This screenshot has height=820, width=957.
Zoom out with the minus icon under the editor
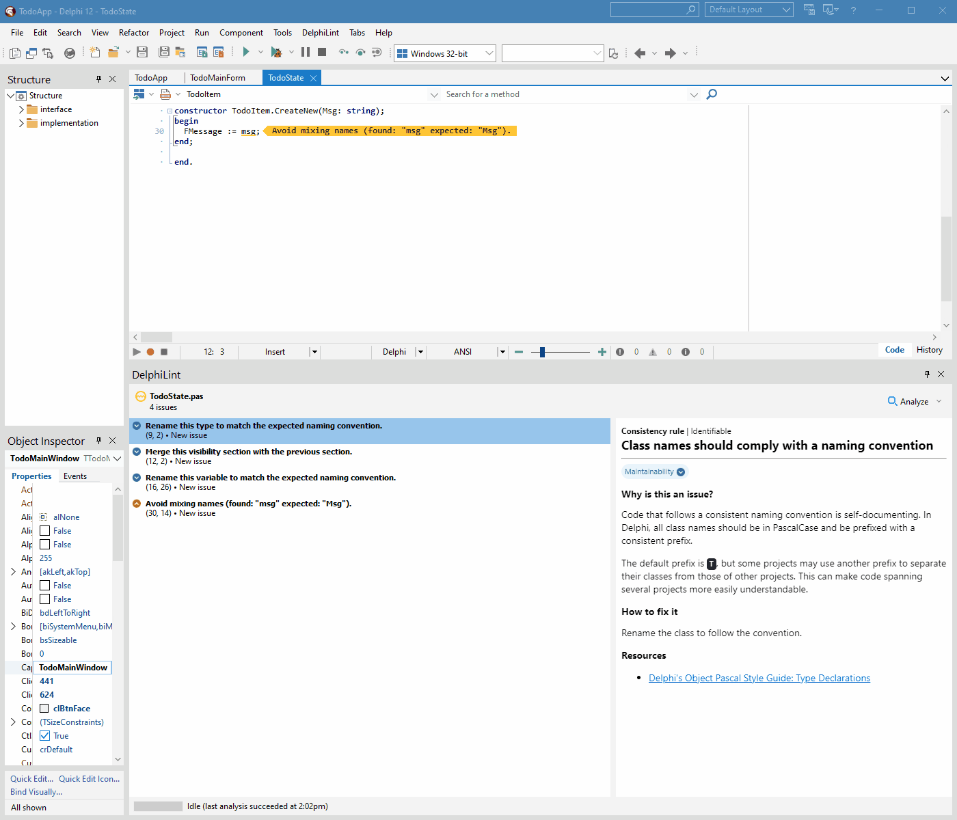(x=519, y=352)
